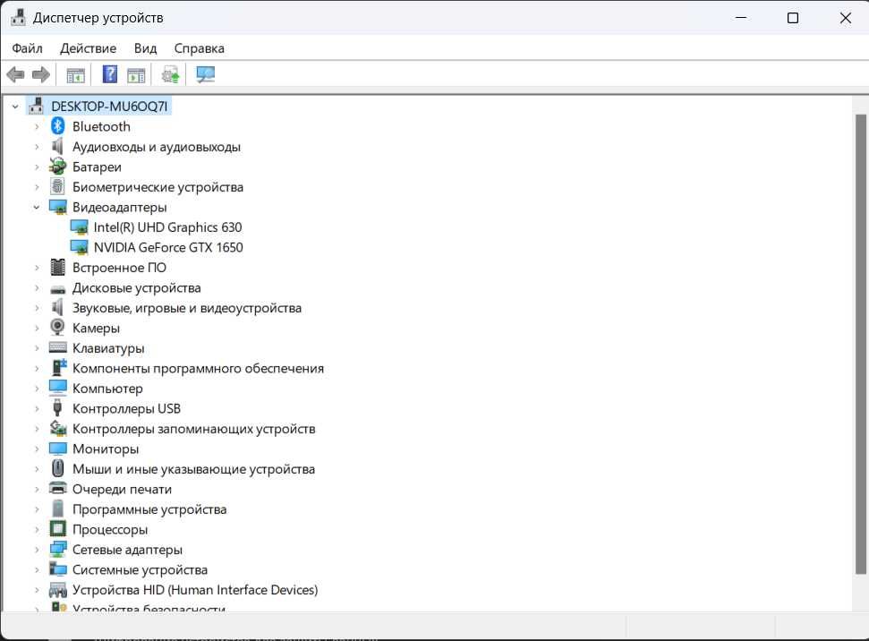
Task: Click the CPU icon beside Процессоры
Action: [57, 529]
